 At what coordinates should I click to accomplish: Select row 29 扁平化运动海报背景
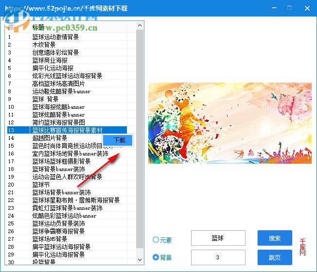tap(67, 255)
